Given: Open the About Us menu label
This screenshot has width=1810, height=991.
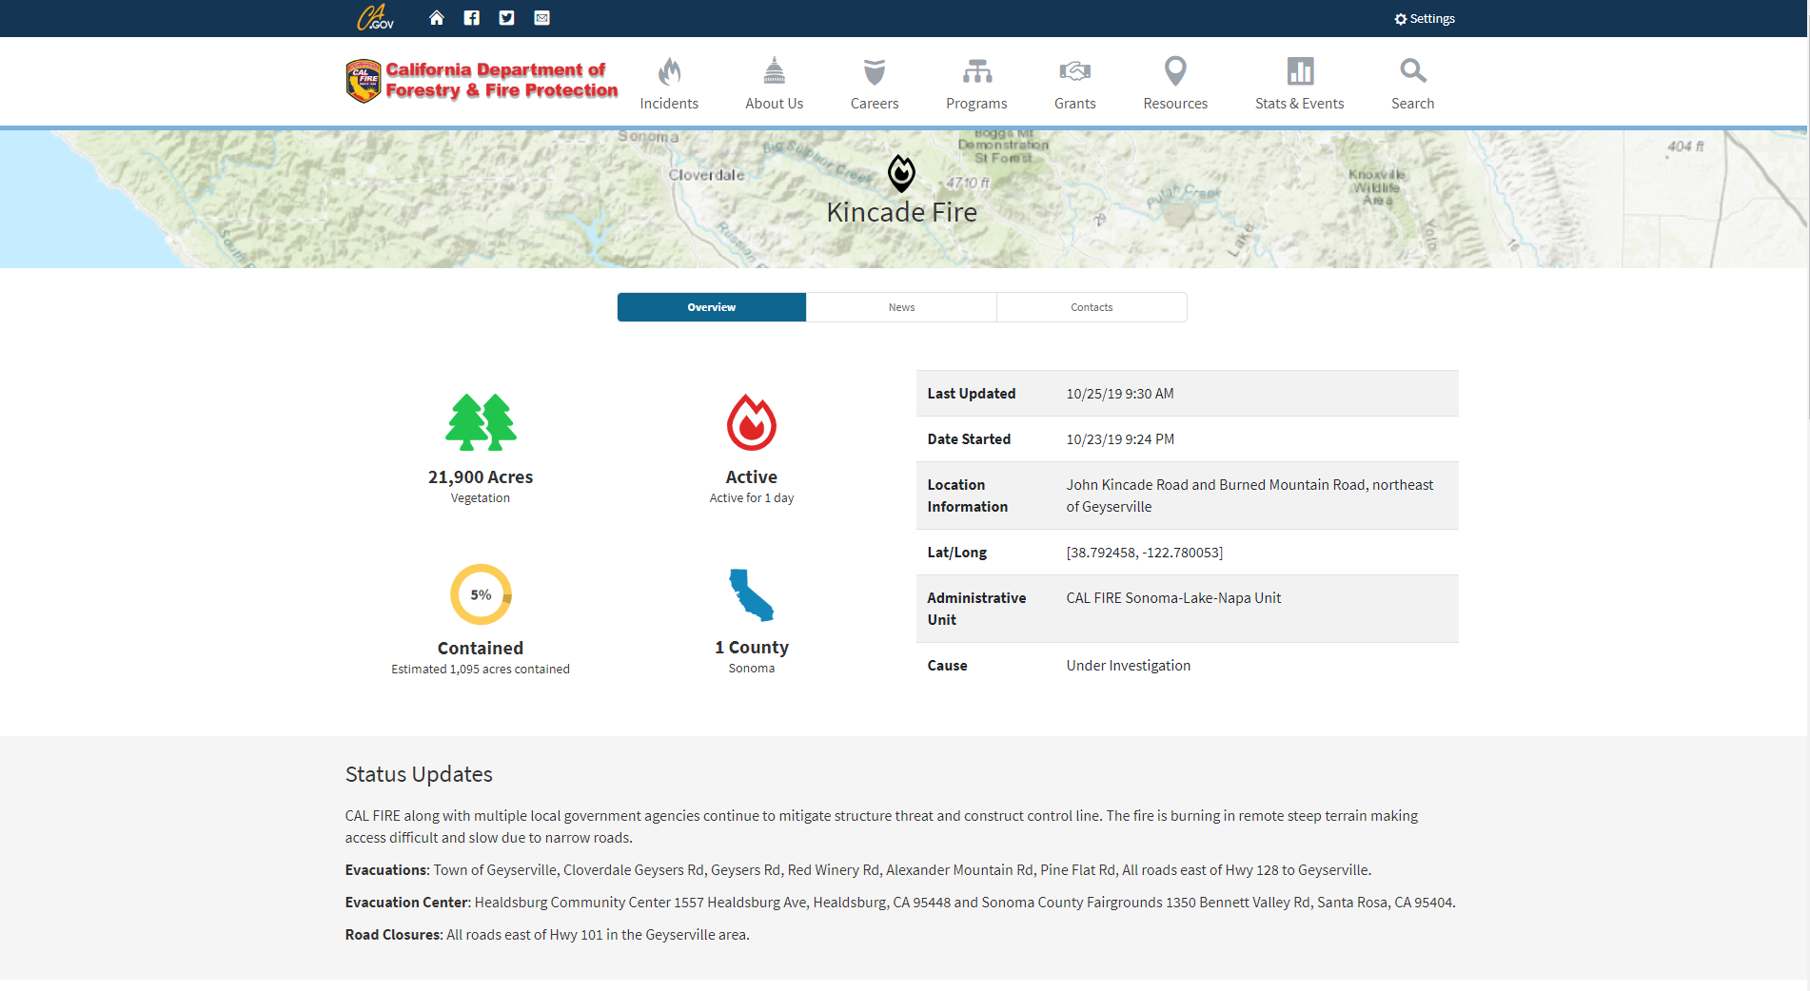Looking at the screenshot, I should tap(775, 104).
